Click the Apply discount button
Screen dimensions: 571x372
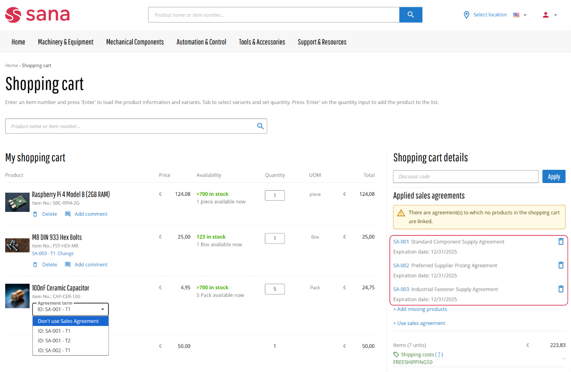tap(553, 177)
